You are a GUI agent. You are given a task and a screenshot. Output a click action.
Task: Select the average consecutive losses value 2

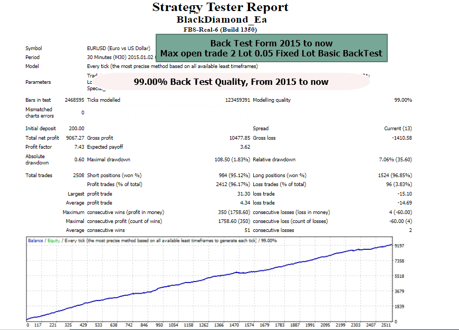click(x=410, y=230)
